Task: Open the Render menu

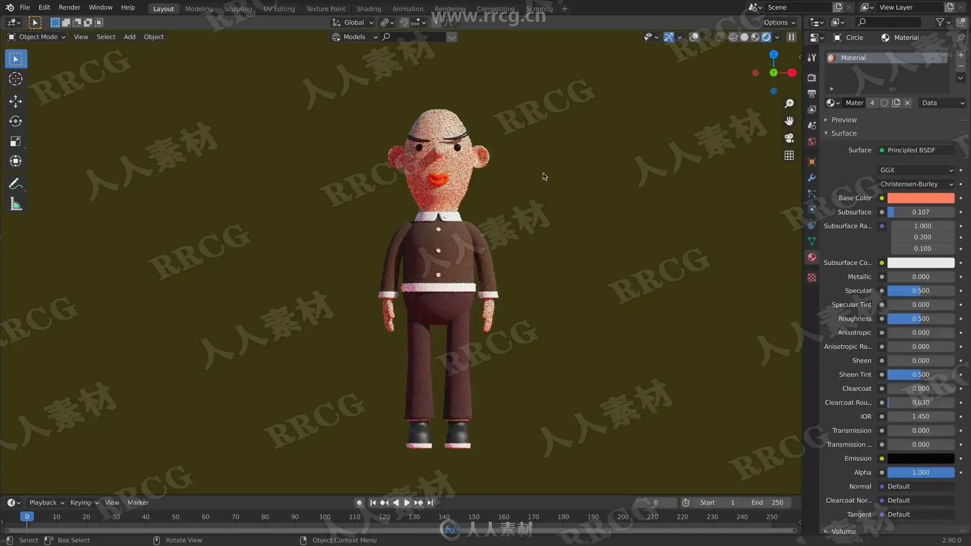Action: click(x=69, y=7)
